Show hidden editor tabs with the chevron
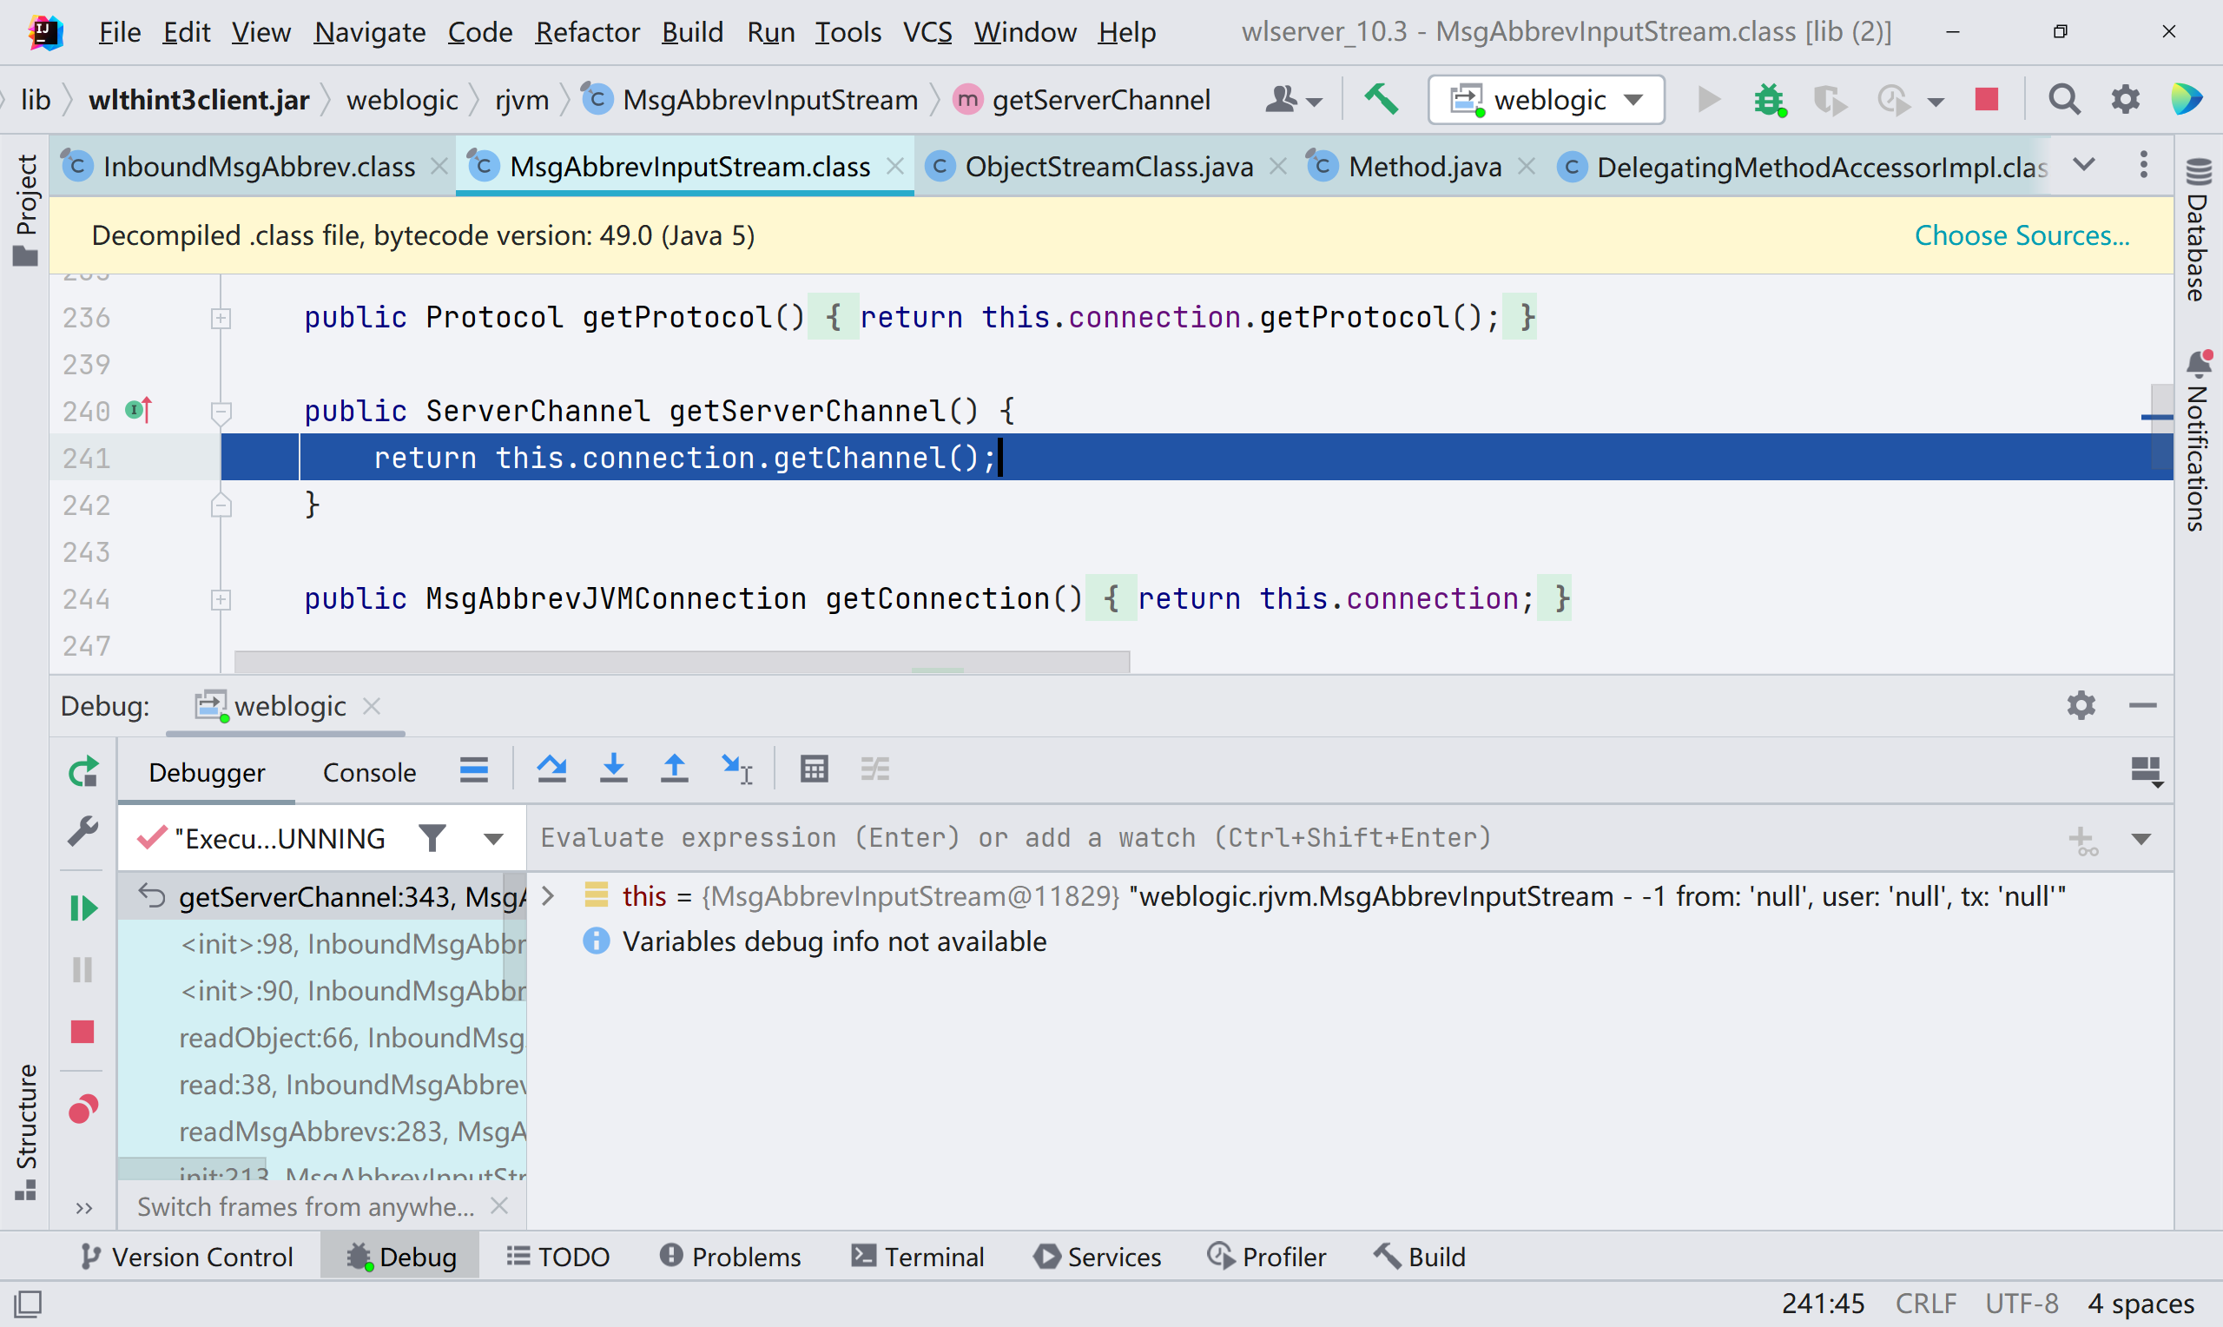The image size is (2223, 1327). coord(2084,164)
